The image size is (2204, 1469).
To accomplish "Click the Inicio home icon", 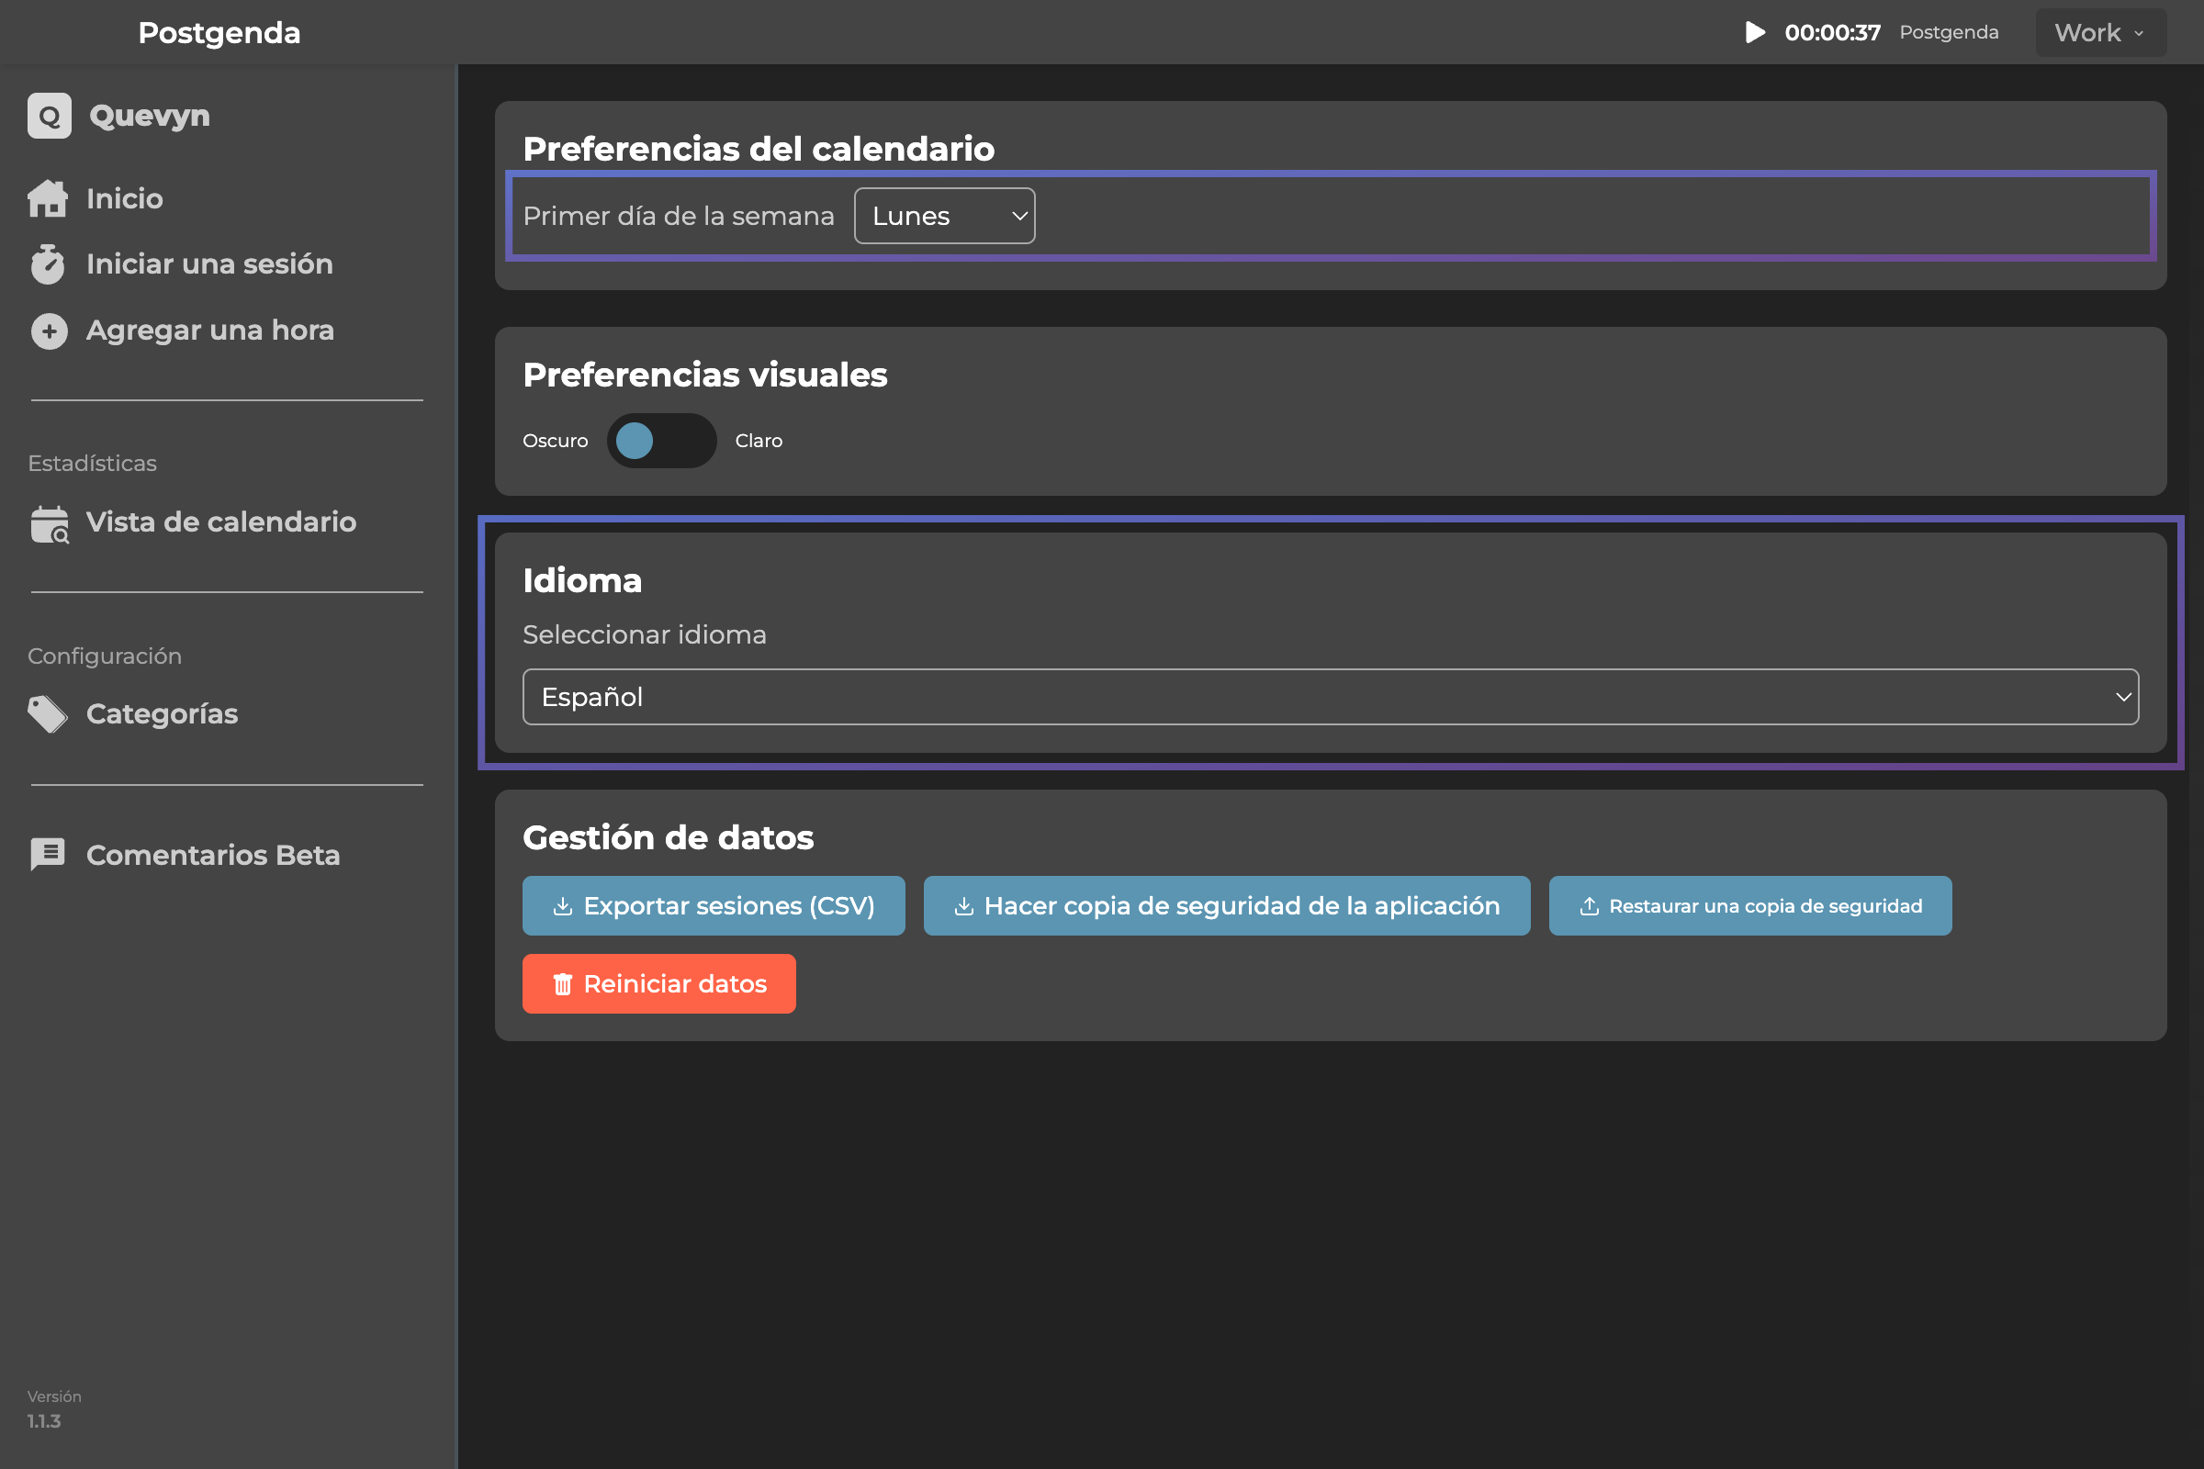I will [48, 198].
